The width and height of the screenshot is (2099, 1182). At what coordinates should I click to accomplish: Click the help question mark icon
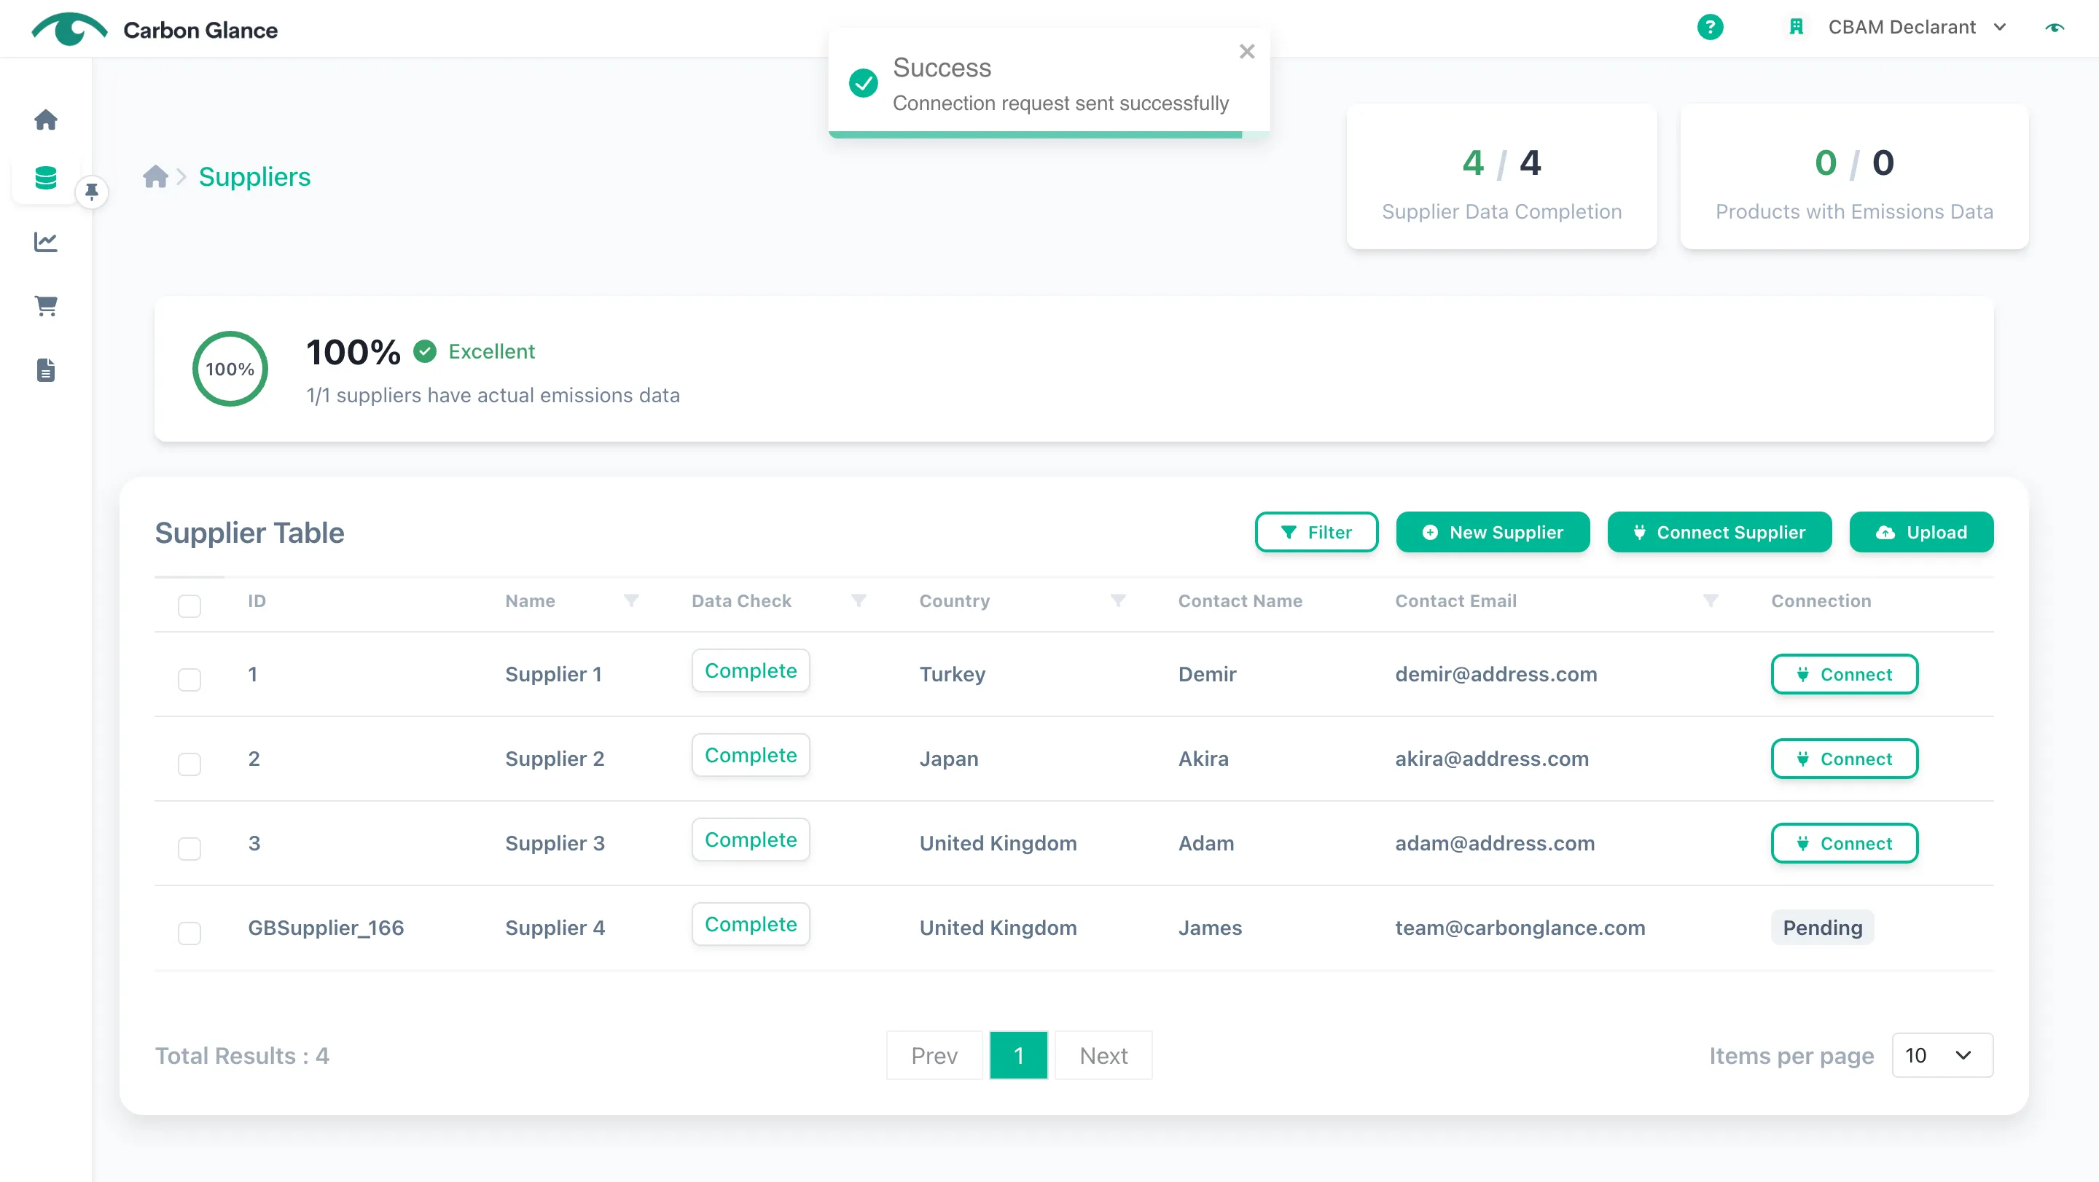[1710, 27]
